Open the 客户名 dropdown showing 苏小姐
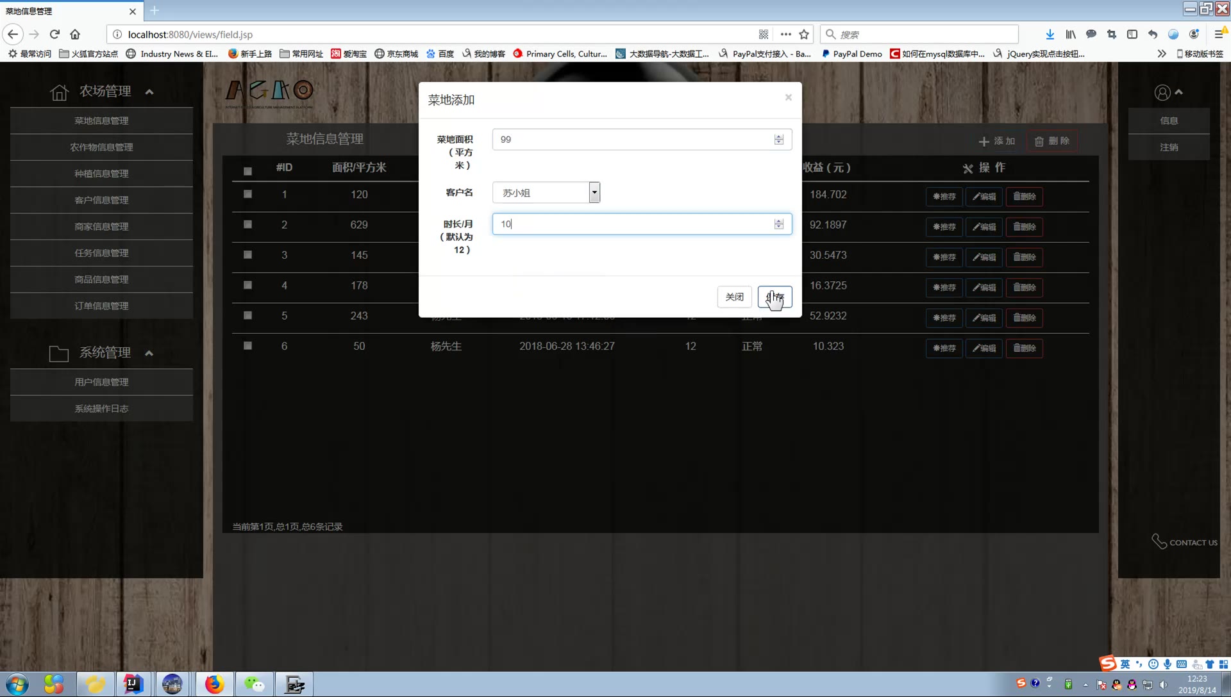Image resolution: width=1231 pixels, height=697 pixels. click(546, 192)
